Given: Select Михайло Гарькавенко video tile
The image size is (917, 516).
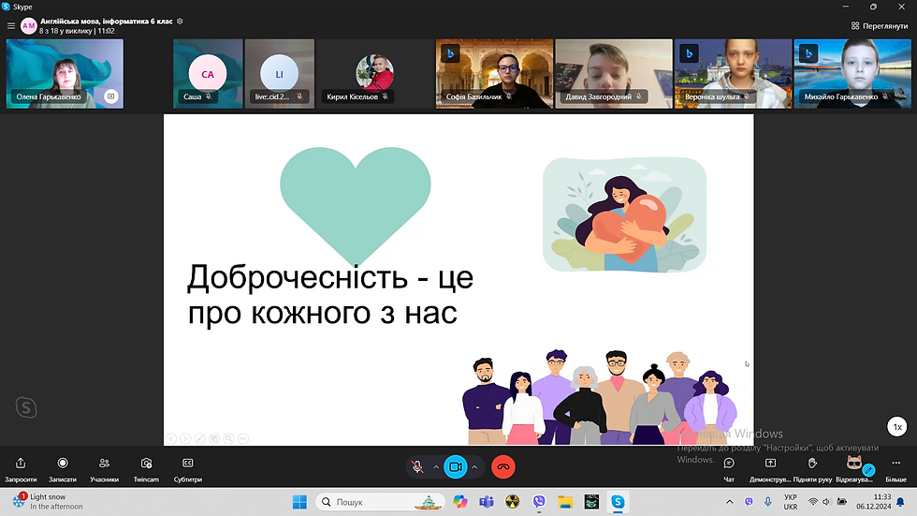Looking at the screenshot, I should (852, 74).
